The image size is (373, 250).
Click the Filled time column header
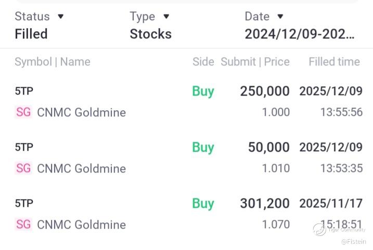334,62
